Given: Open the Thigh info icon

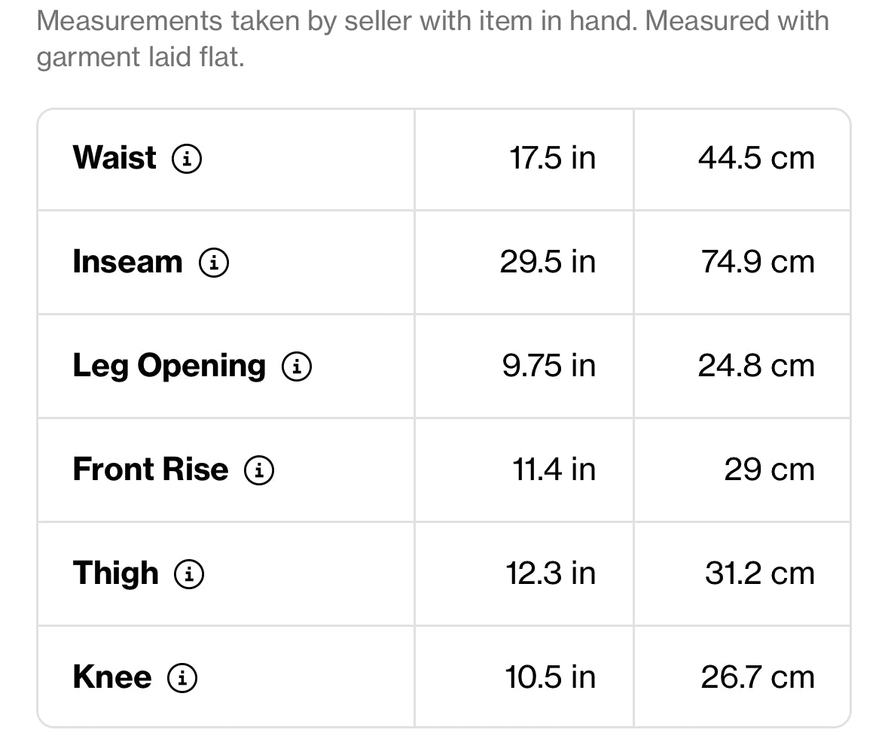Looking at the screenshot, I should [189, 574].
